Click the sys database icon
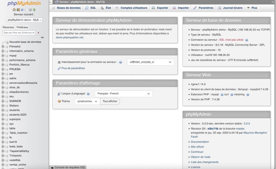Viewport: 276px width, 169px height. [7, 124]
